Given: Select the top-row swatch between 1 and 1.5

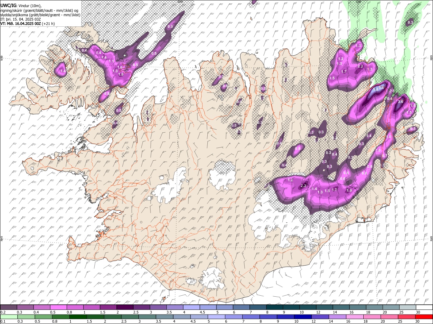Looking at the screenshot, I should 91,307.
